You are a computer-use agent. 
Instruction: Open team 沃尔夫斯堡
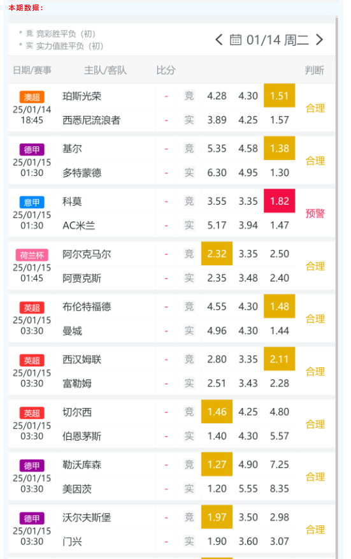pyautogui.click(x=87, y=518)
